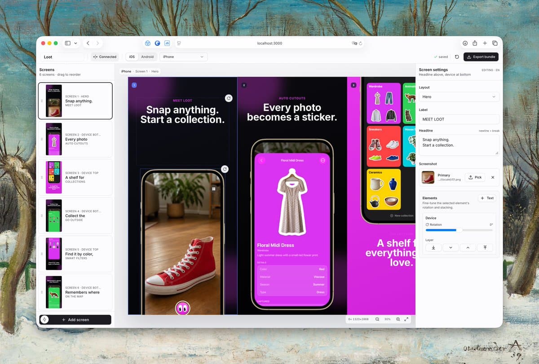Select the Every photo becomes a sticker headline
Viewport: 539px width, 364px height.
[x=292, y=112]
